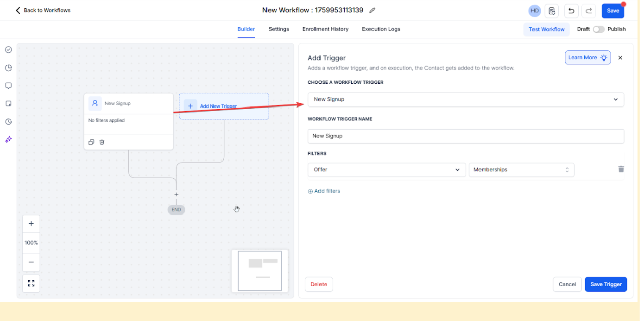The image size is (640, 321).
Task: Click the pencil icon to rename workflow
Action: click(x=372, y=10)
